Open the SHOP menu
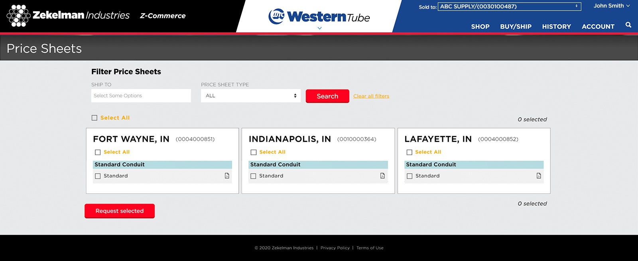The height and width of the screenshot is (261, 638). click(x=480, y=27)
